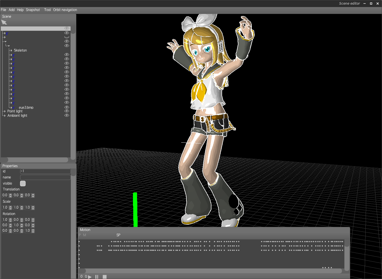
Task: Hide the Ambiant light node
Action: point(66,115)
